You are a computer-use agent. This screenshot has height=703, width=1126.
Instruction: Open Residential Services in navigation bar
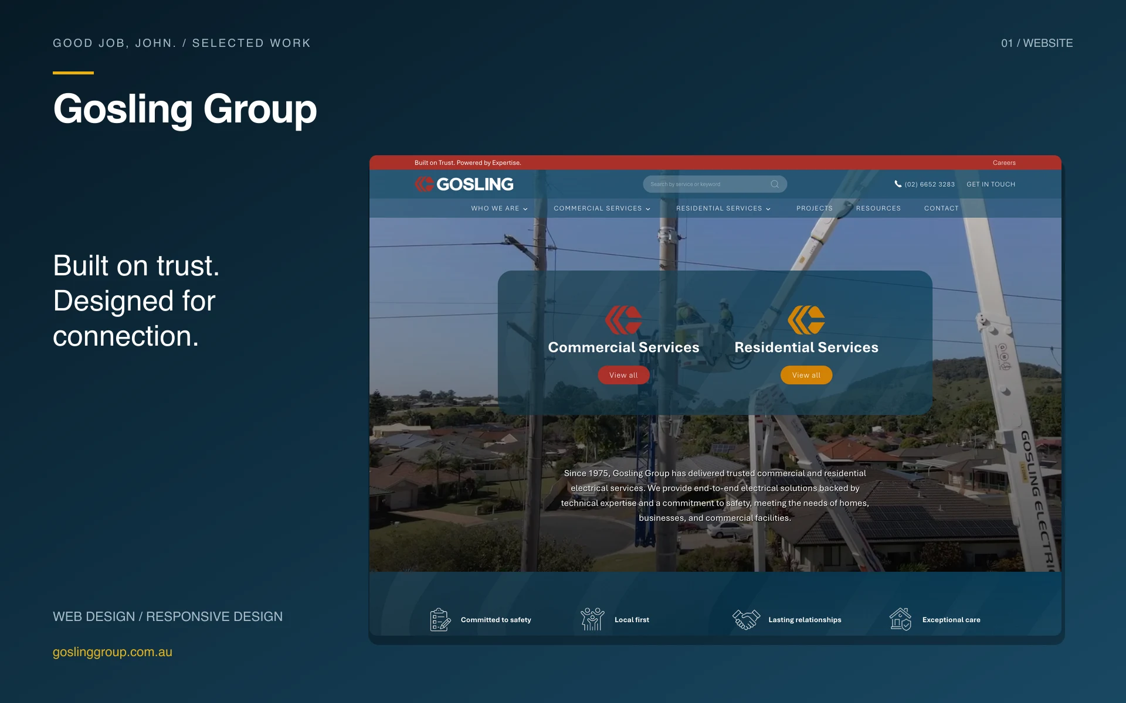pos(719,209)
